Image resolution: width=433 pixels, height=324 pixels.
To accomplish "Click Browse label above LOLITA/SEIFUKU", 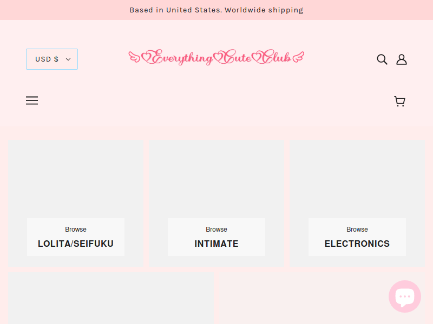I will coord(76,229).
